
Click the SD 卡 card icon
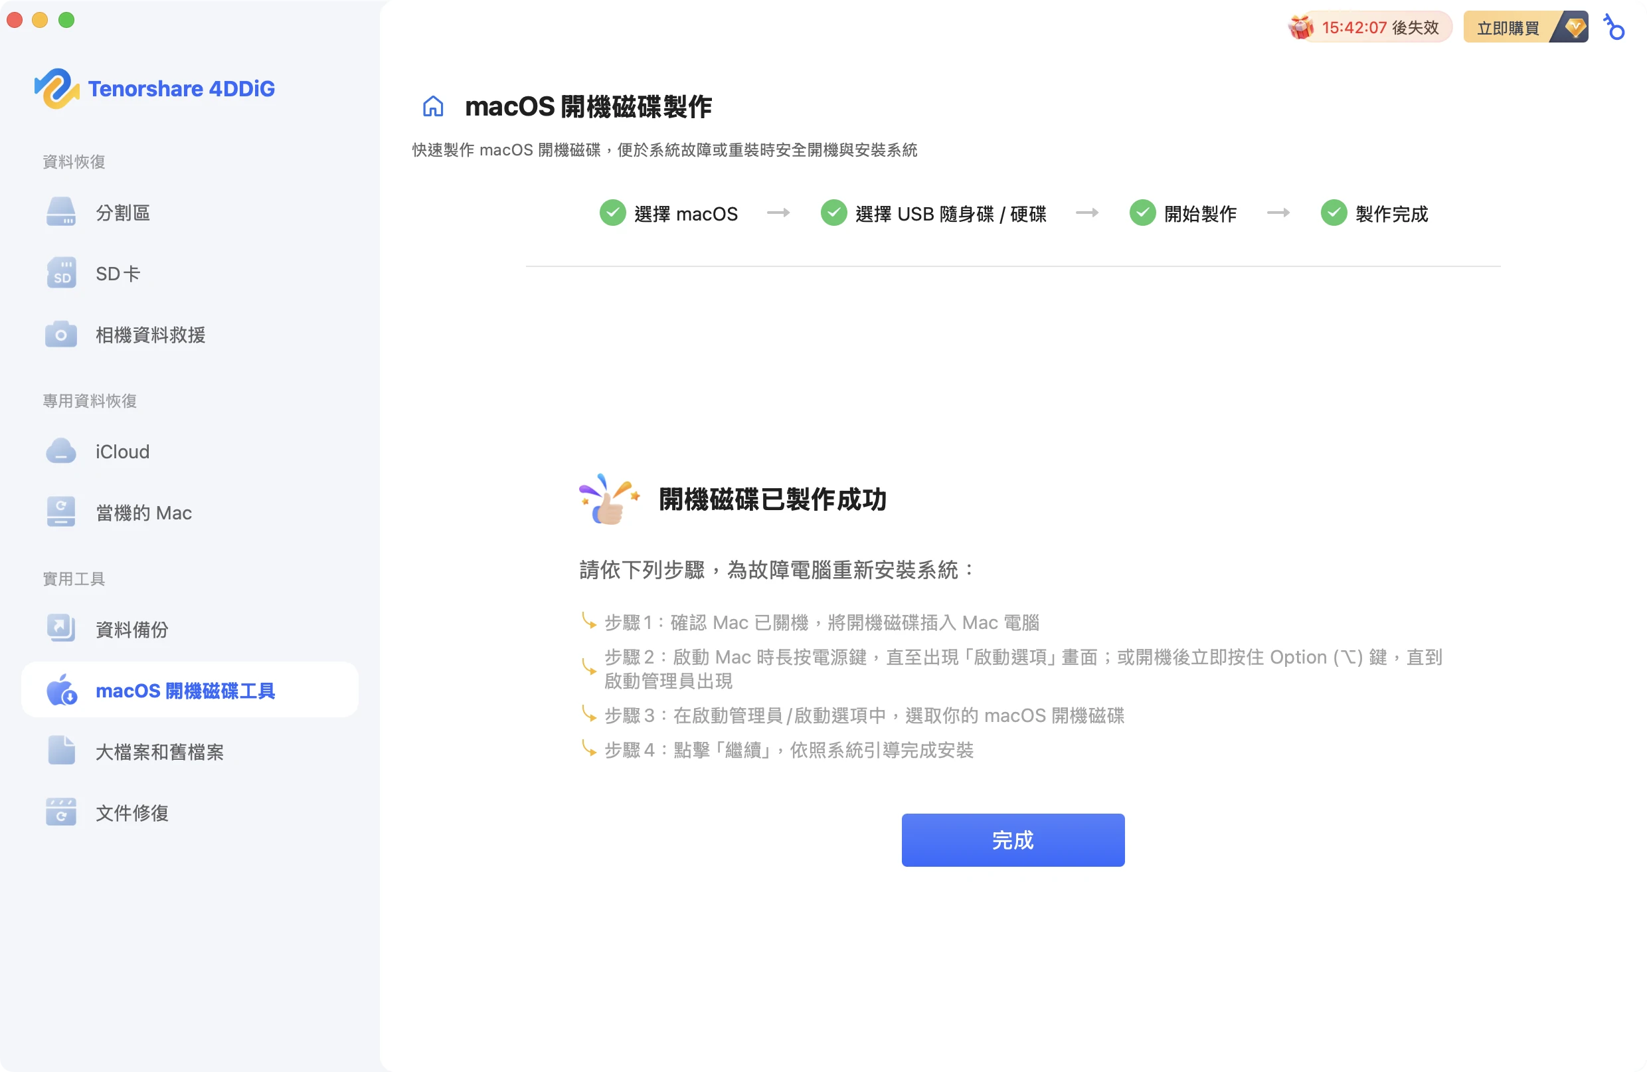pyautogui.click(x=61, y=274)
